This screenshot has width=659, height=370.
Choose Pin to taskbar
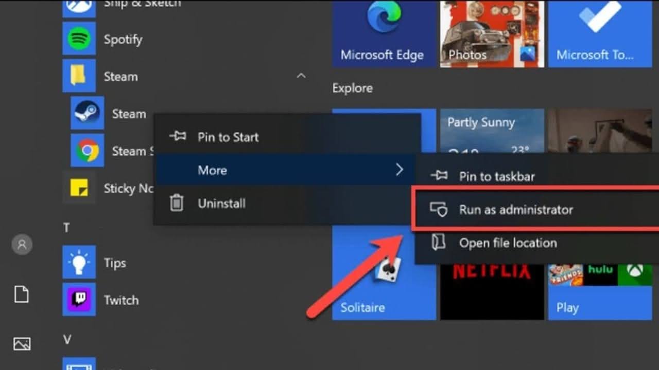[537, 176]
